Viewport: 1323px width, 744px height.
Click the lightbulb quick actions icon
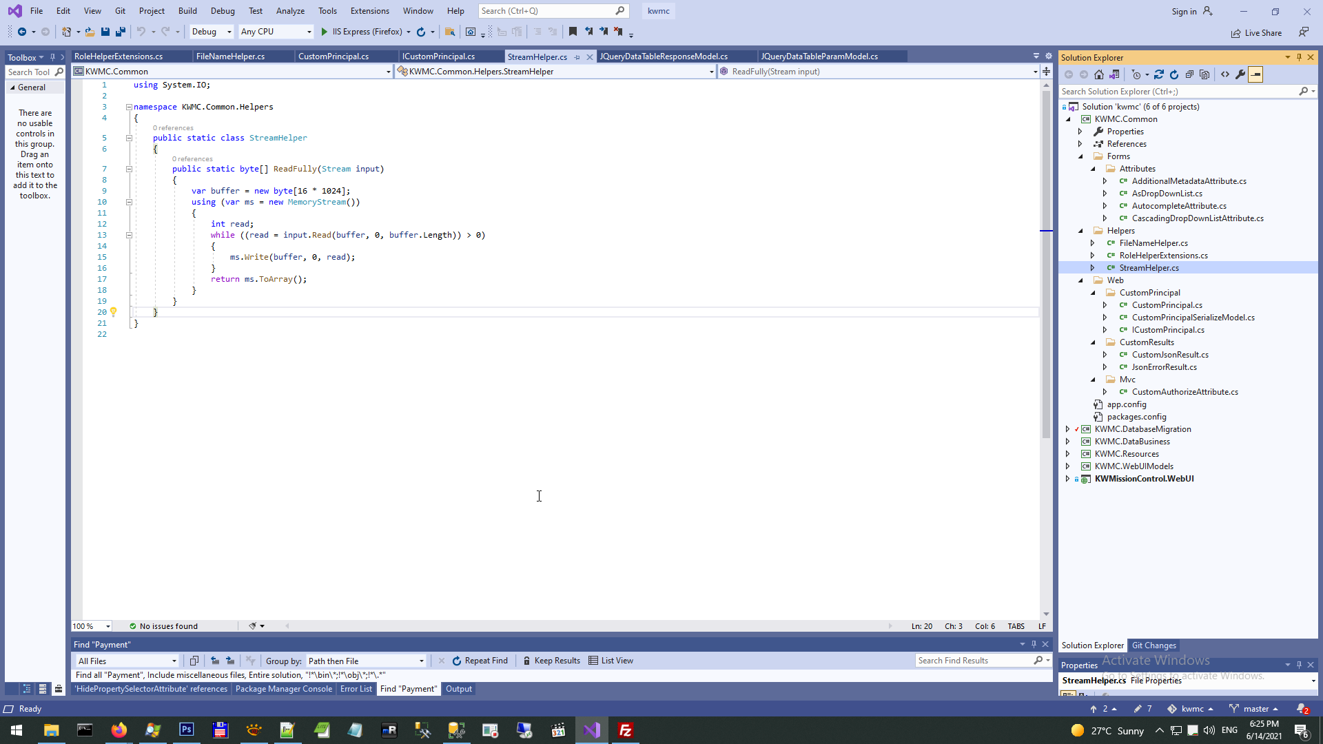[x=114, y=311]
